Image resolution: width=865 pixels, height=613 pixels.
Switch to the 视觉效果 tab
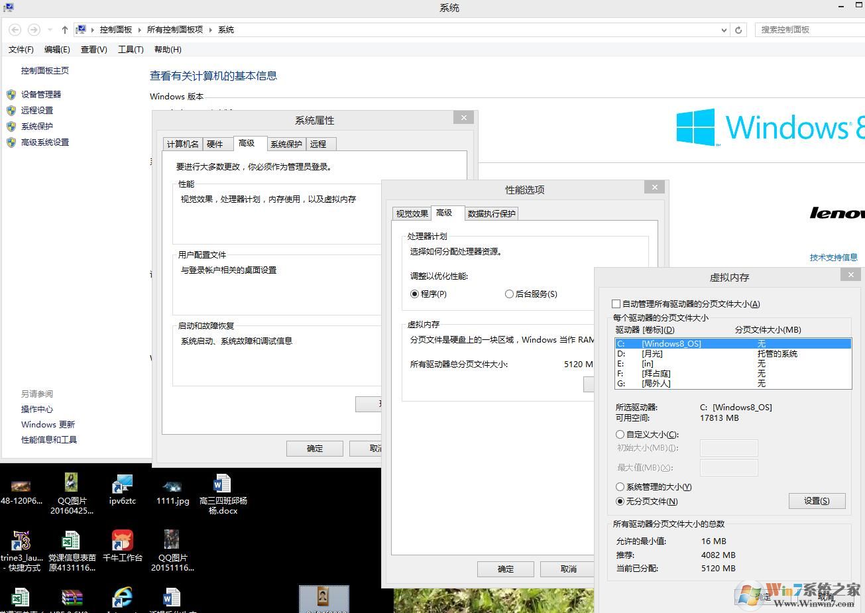412,213
